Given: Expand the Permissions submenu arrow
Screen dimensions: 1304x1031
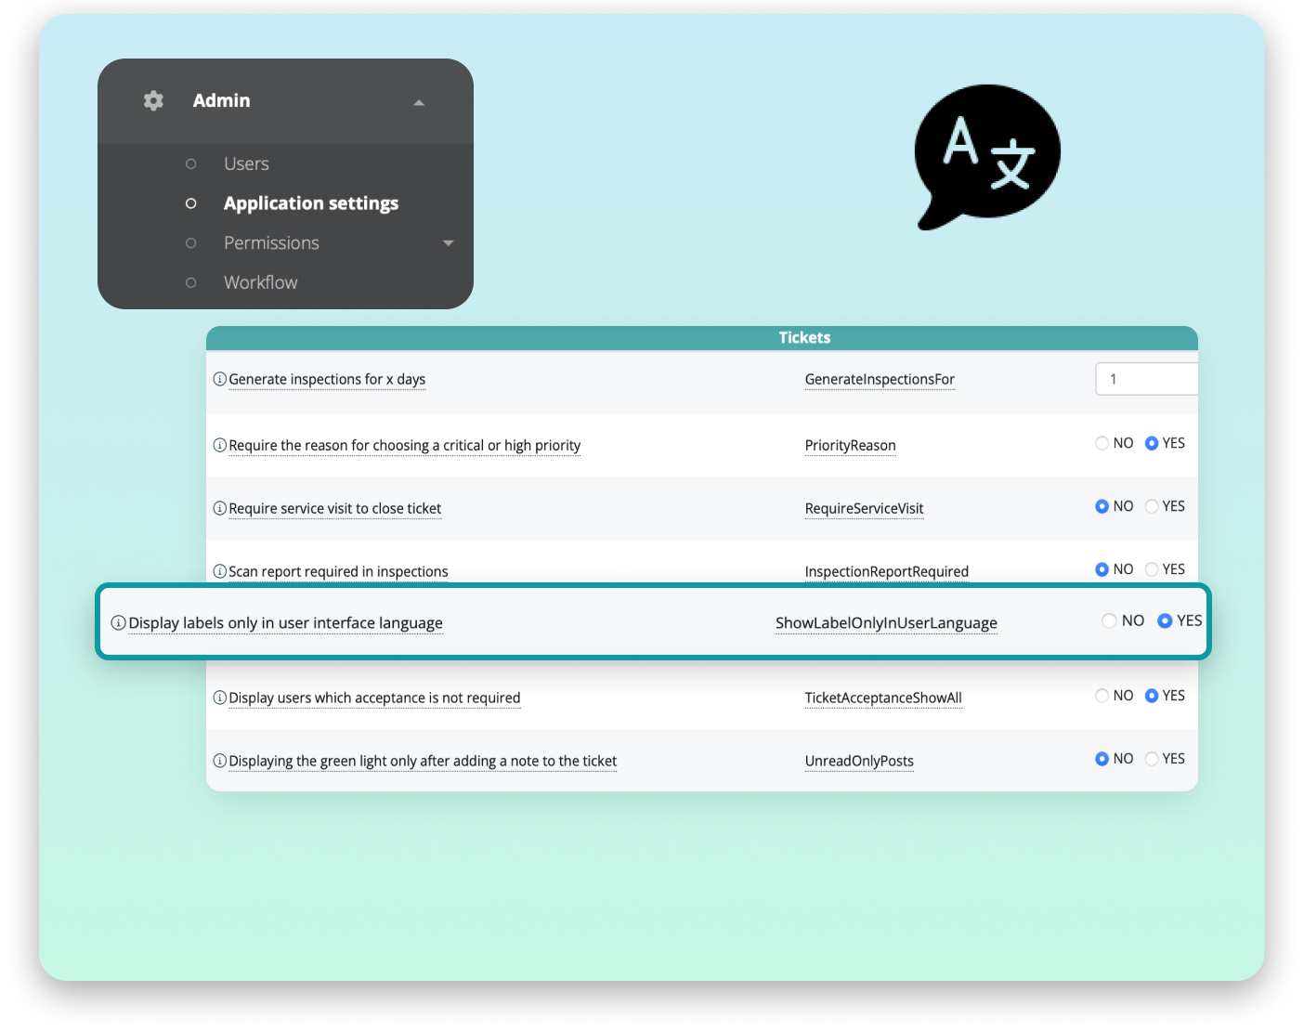Looking at the screenshot, I should [x=449, y=243].
